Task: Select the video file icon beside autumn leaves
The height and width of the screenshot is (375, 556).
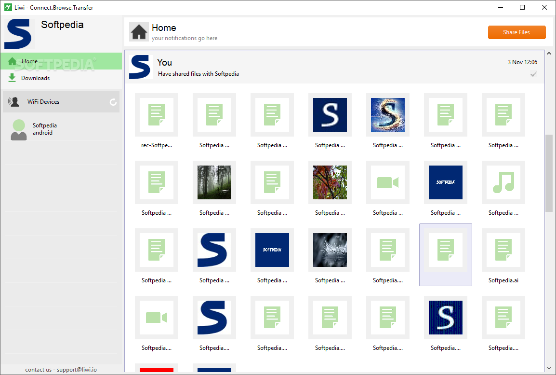Action: (387, 182)
